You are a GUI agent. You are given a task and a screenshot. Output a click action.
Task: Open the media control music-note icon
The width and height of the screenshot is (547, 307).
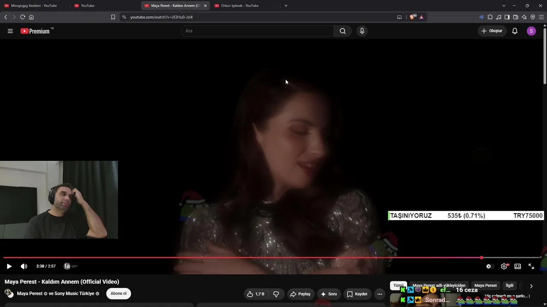click(499, 17)
